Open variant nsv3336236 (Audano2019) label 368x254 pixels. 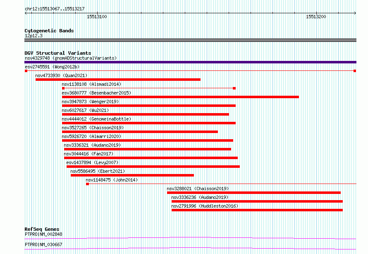click(x=200, y=197)
